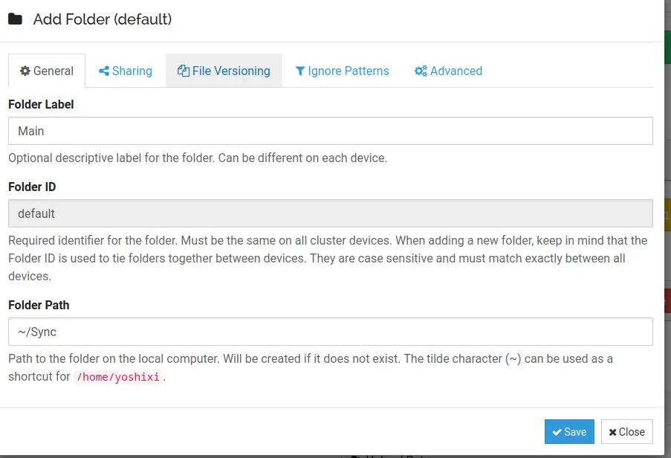Click the gear icon on the General tab
671x458 pixels.
click(25, 71)
